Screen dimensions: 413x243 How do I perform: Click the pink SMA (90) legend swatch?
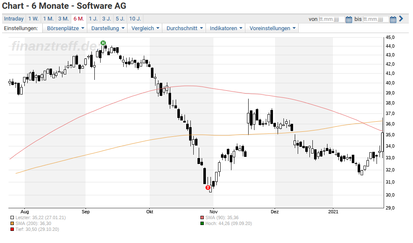pyautogui.click(x=202, y=217)
